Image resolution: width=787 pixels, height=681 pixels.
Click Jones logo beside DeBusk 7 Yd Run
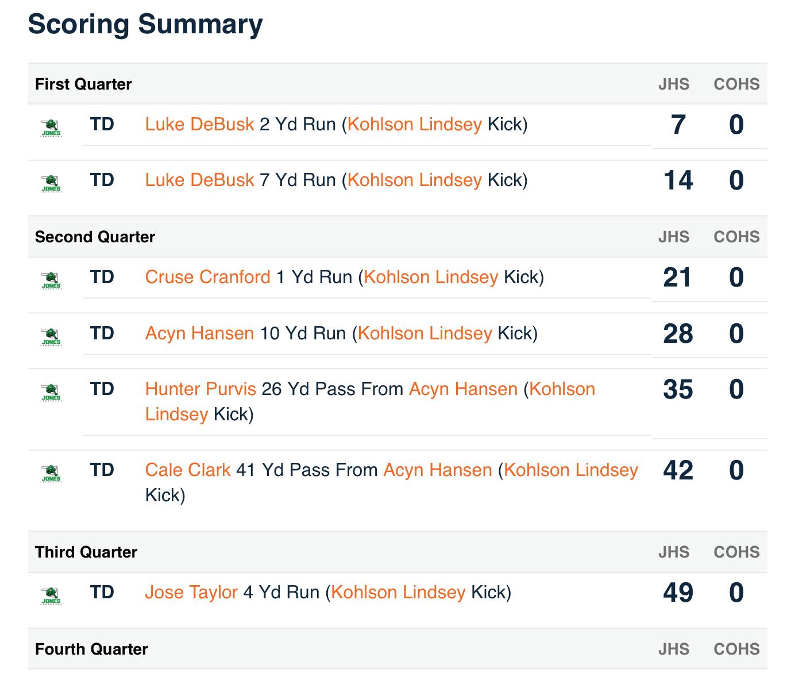point(51,183)
